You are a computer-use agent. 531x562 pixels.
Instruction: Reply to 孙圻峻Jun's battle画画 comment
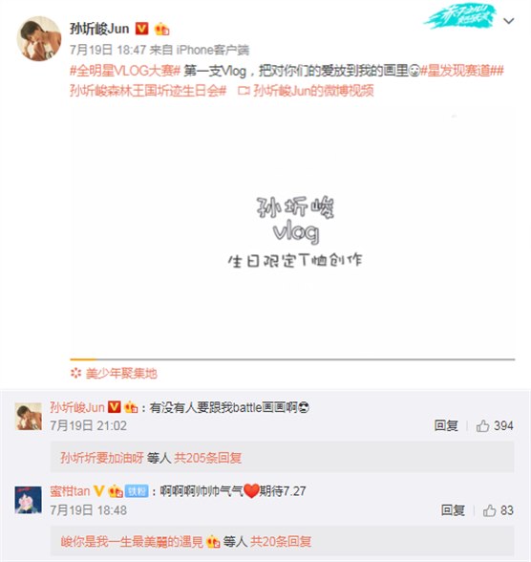click(446, 426)
